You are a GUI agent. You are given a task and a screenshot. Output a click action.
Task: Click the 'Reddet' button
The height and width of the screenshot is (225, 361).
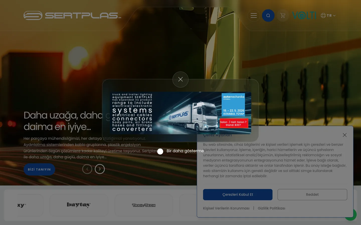pyautogui.click(x=312, y=194)
